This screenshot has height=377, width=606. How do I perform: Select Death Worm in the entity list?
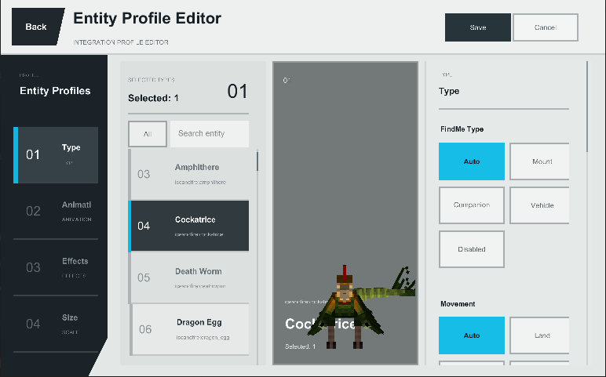[x=188, y=277]
